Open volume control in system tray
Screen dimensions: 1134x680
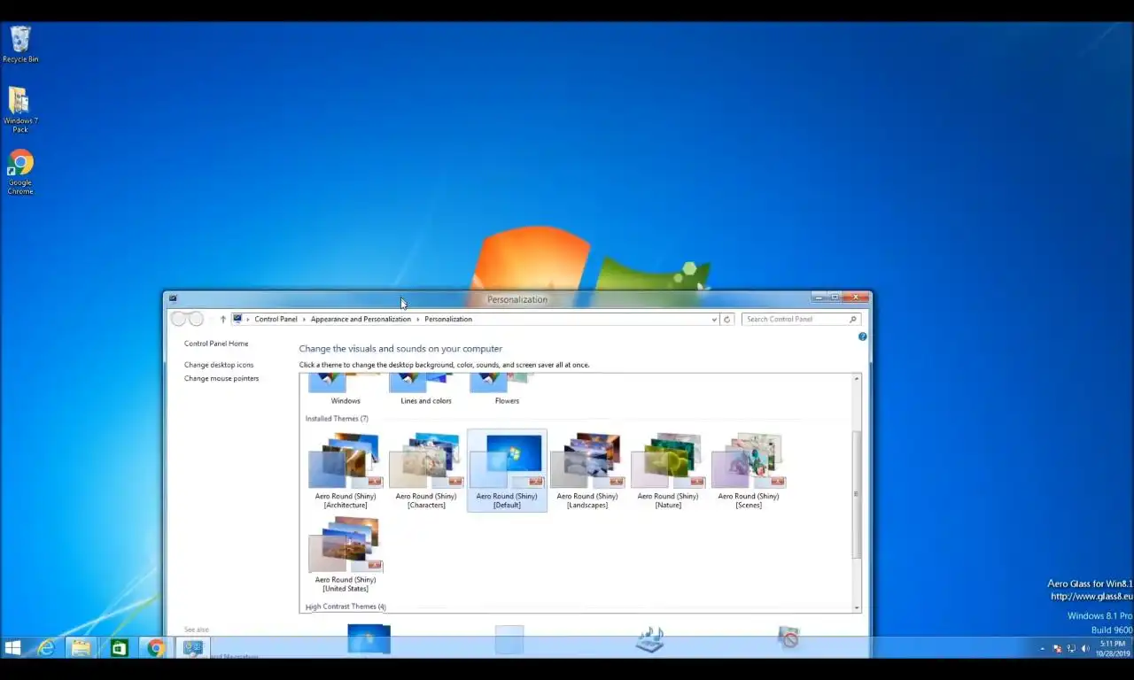1085,648
